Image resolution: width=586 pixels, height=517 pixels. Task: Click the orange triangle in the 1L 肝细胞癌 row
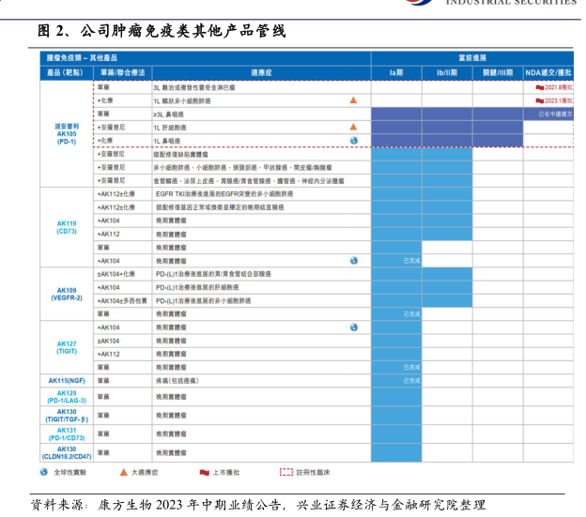pyautogui.click(x=353, y=127)
